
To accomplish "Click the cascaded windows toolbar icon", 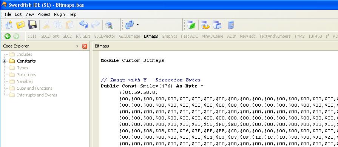I will tap(217, 25).
